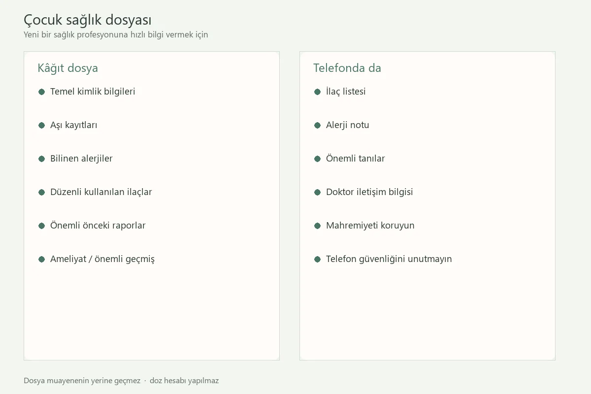The height and width of the screenshot is (394, 591).
Task: Select 'Mahremiyeti koruyun' item
Action: (370, 226)
